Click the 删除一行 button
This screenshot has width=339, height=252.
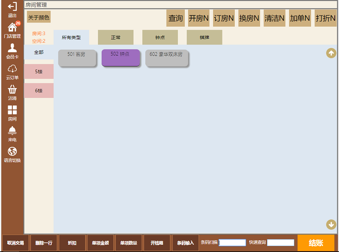[x=44, y=243]
